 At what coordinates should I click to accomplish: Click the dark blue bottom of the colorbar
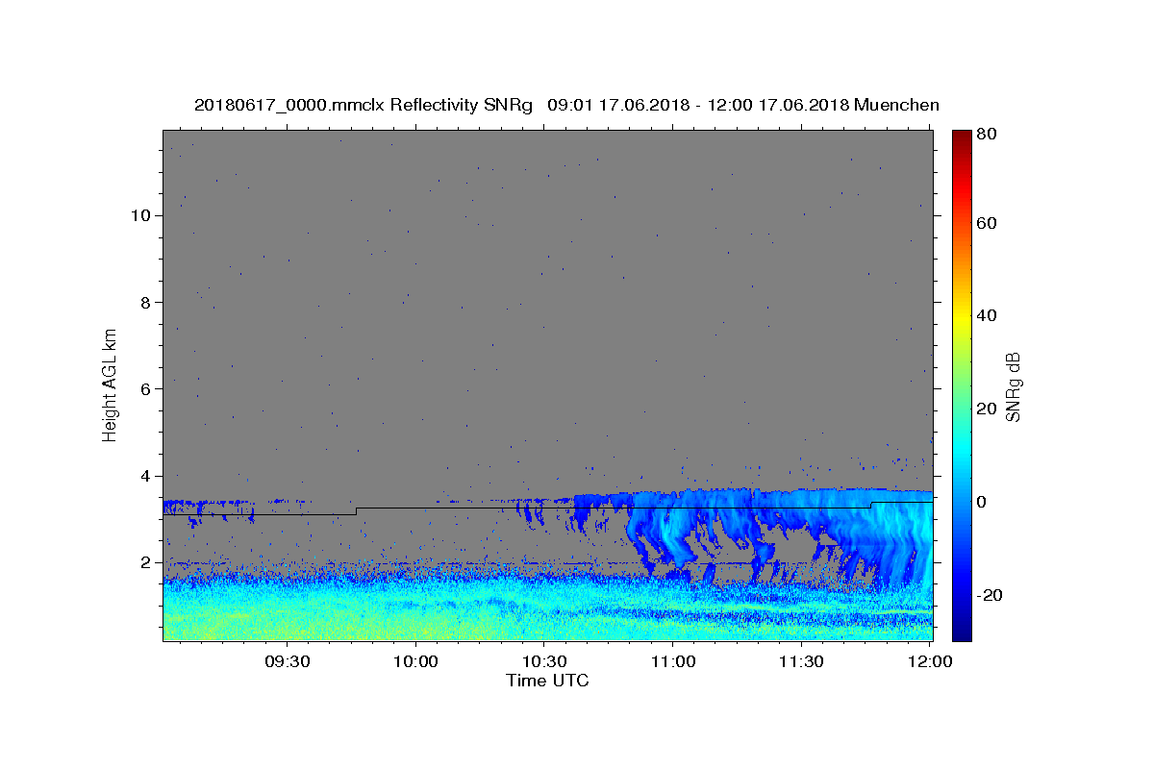962,633
